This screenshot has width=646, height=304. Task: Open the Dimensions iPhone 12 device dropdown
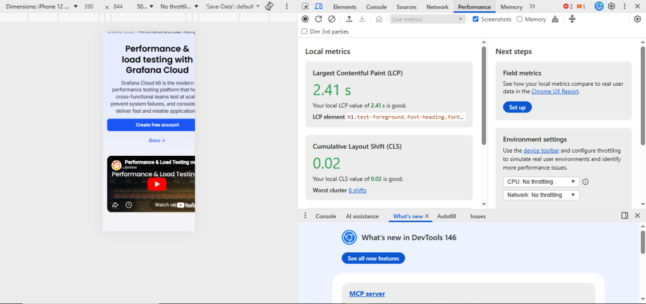(x=42, y=6)
